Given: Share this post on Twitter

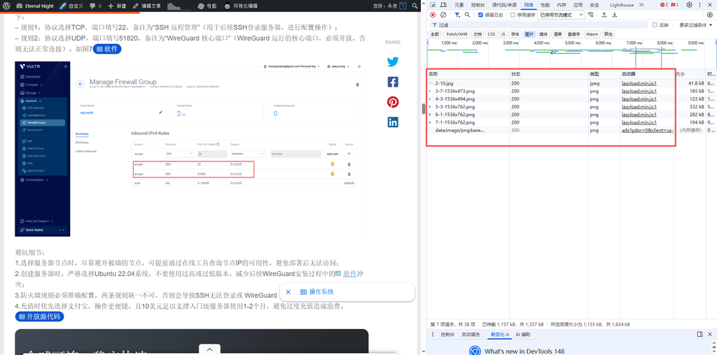Looking at the screenshot, I should [393, 62].
